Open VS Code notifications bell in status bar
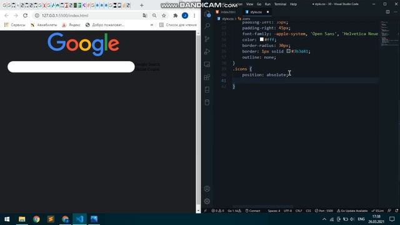400x225 pixels. tap(396, 211)
